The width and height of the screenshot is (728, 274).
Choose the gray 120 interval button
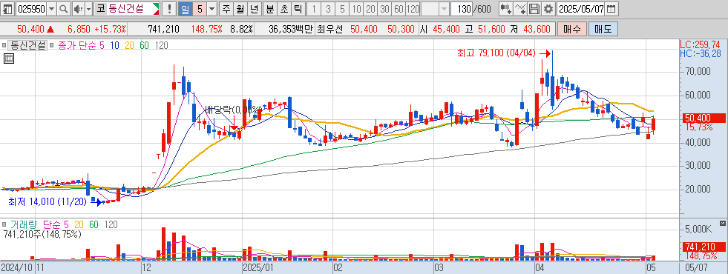(x=413, y=8)
